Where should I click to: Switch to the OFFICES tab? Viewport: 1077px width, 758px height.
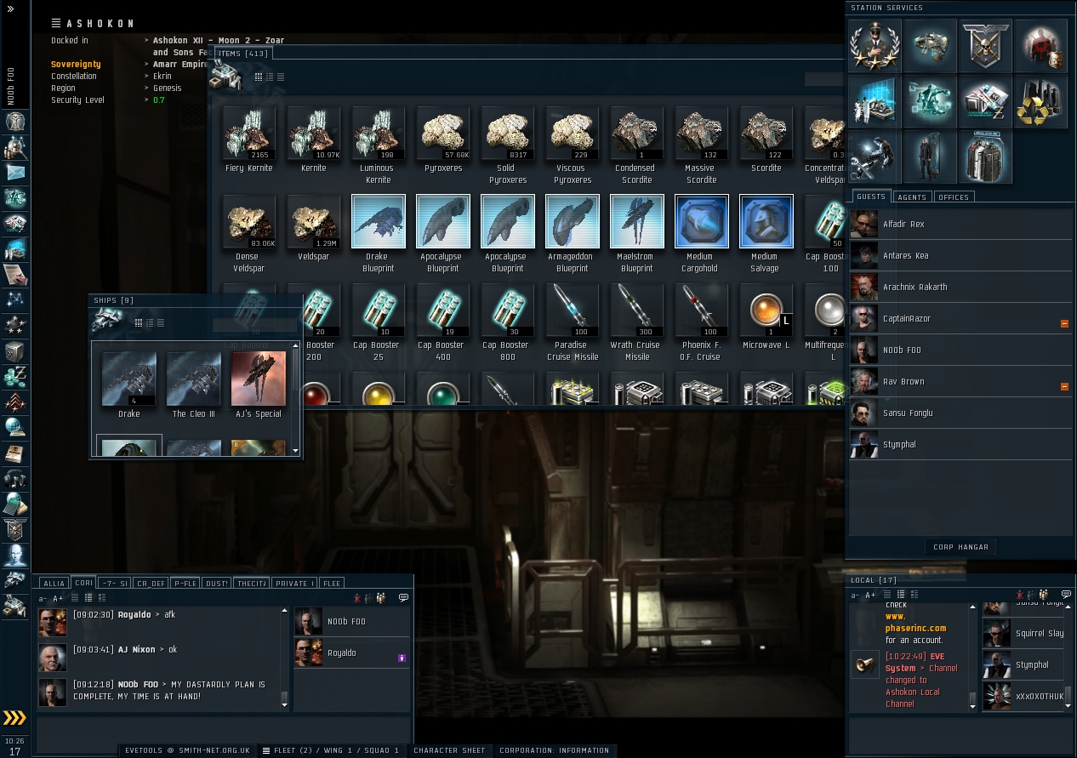954,197
